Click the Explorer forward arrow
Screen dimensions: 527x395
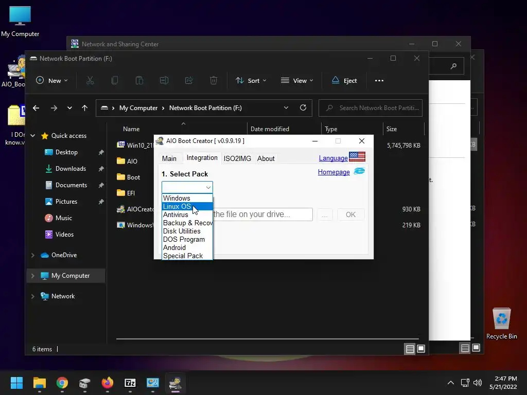point(54,108)
